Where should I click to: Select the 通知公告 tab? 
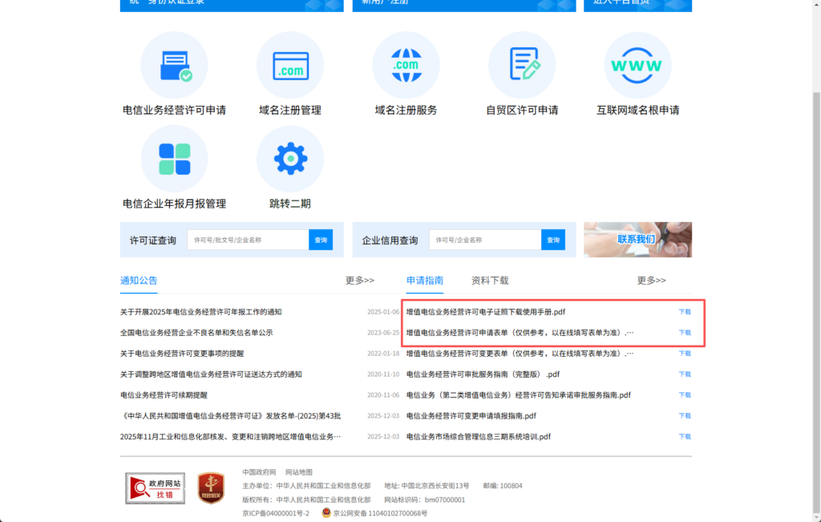139,281
